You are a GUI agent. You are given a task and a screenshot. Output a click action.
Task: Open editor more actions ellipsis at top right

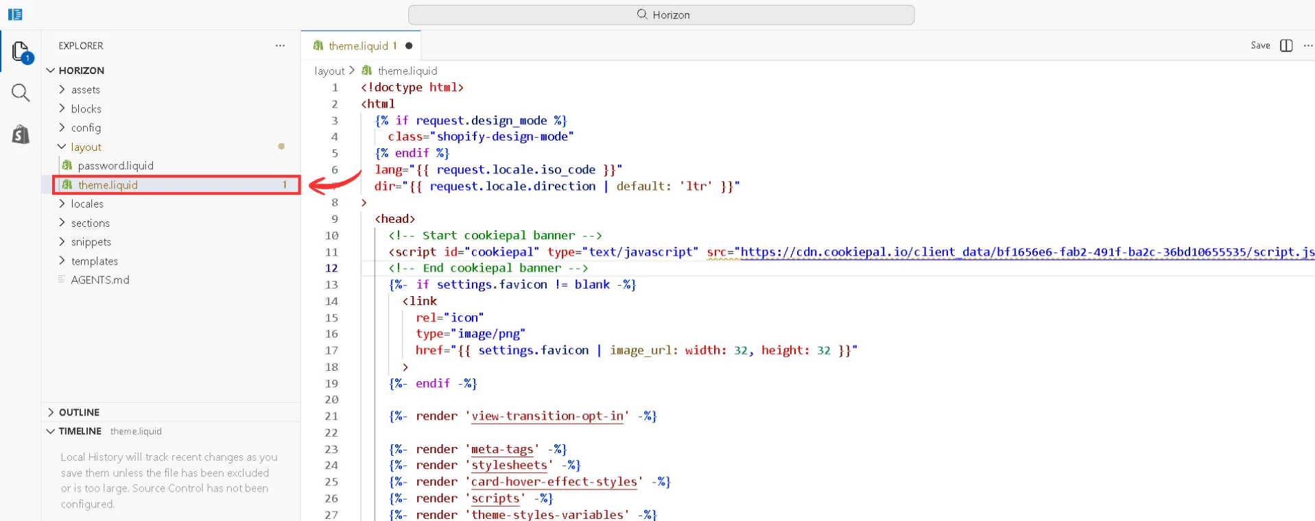coord(1307,45)
